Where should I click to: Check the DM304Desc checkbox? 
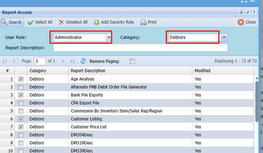click(x=21, y=135)
